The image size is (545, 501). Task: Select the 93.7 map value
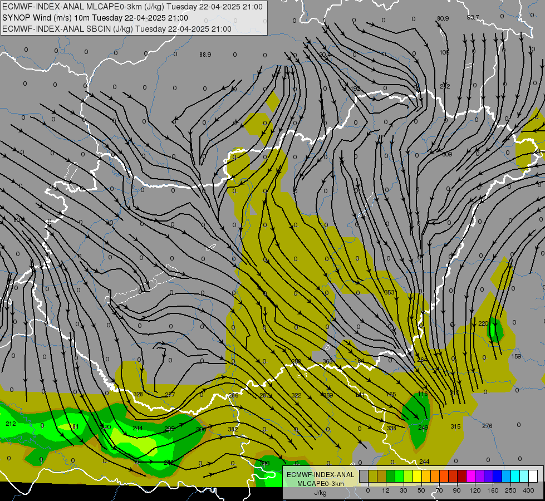[473, 17]
